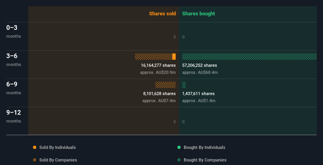The image size is (323, 165).
Task: Click the shares sold 0 in the 0–3 months row
Action: pos(175,37)
